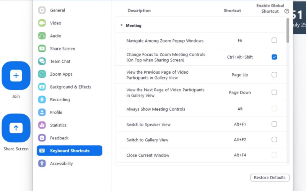This screenshot has height=191, width=306.
Task: Click the Share Screen sidebar icon
Action: pyautogui.click(x=42, y=49)
